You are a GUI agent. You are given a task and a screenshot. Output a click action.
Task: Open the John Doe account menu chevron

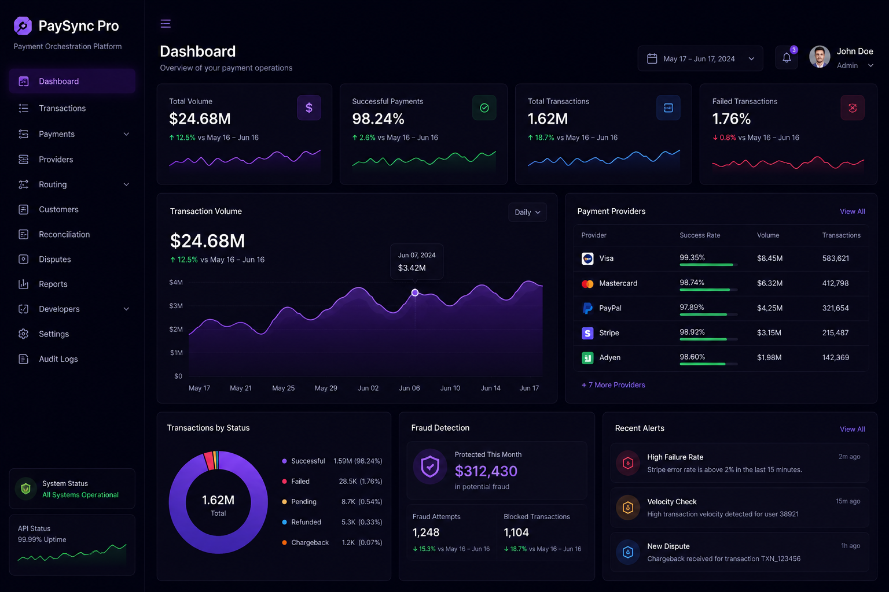[x=870, y=66]
